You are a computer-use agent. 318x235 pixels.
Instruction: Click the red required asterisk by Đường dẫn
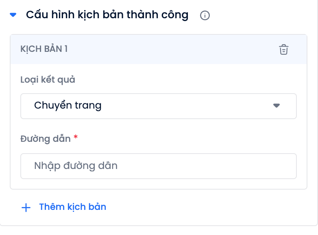(x=76, y=137)
